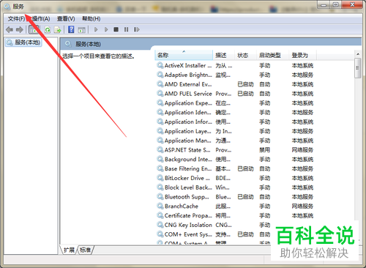Click the gear icon beside ActiveX Installer

click(x=160, y=65)
